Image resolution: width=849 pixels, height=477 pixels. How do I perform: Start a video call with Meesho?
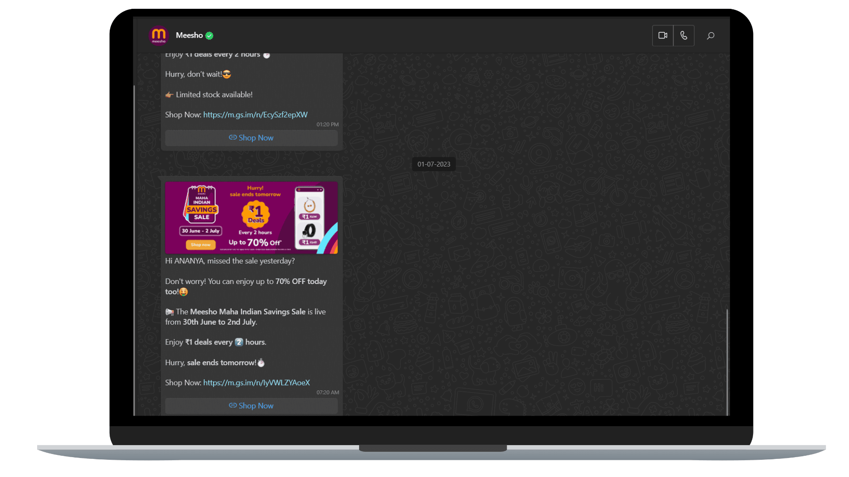(x=662, y=35)
